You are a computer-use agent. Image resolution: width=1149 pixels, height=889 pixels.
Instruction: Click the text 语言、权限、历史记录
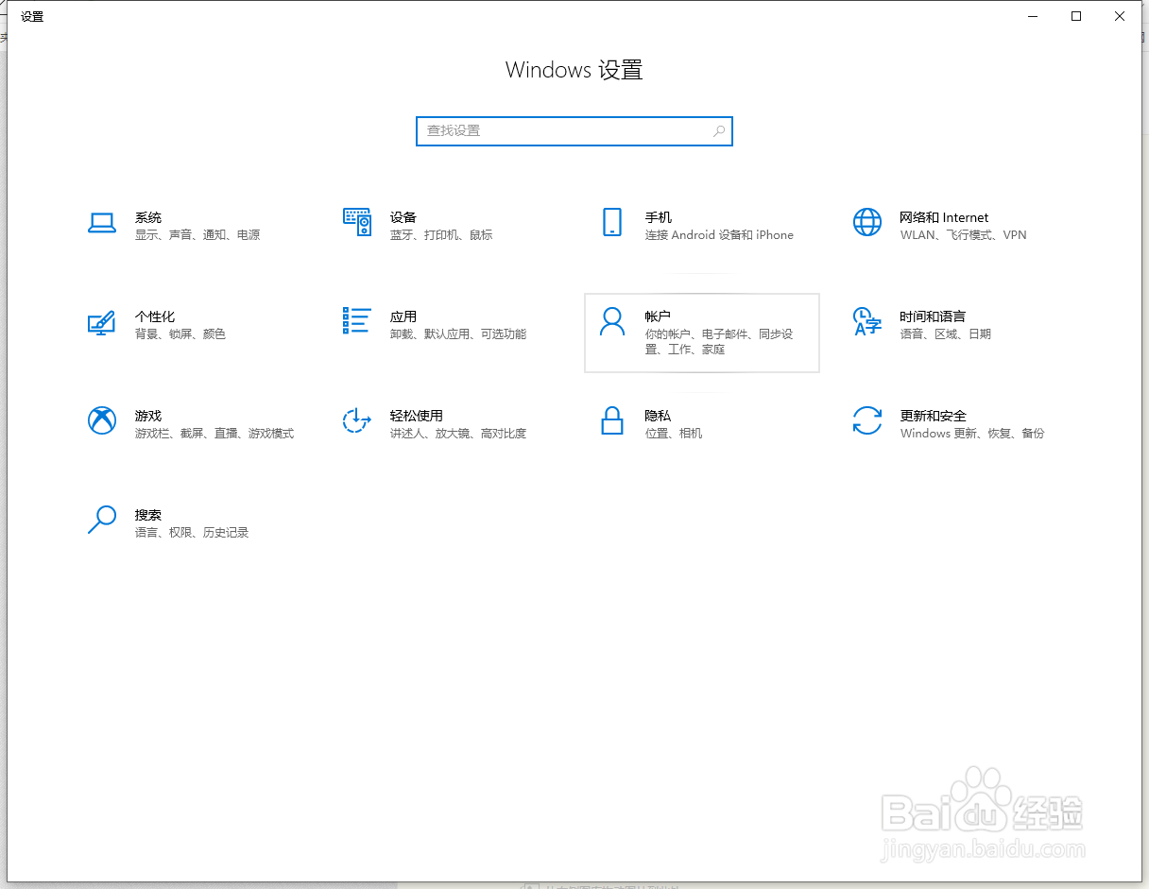click(x=192, y=533)
